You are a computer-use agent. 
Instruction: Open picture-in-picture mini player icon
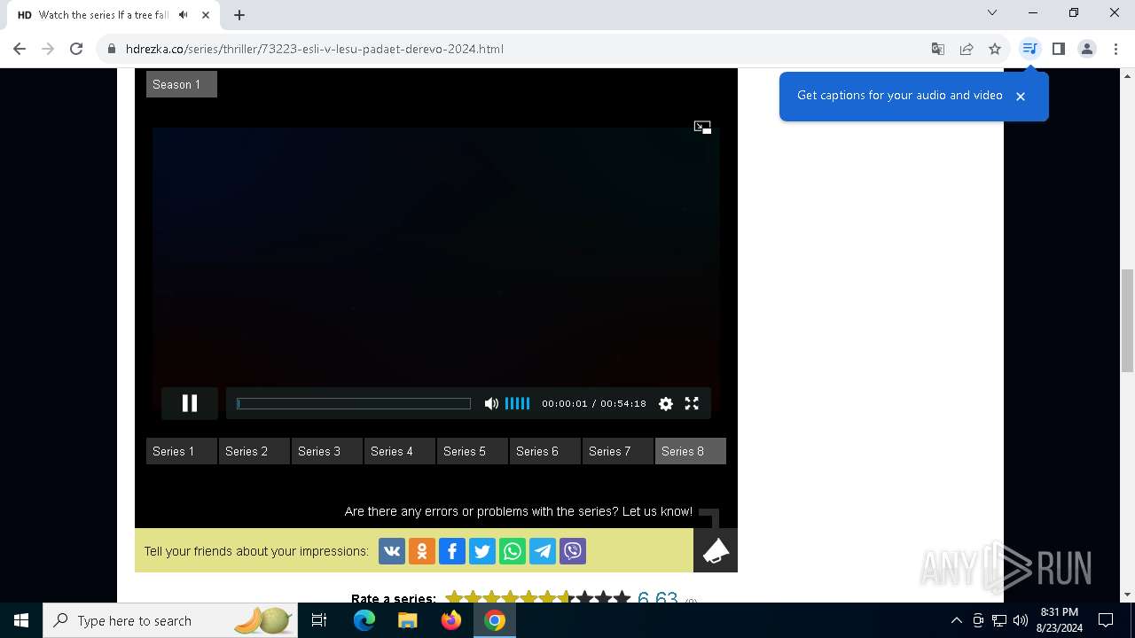point(702,128)
